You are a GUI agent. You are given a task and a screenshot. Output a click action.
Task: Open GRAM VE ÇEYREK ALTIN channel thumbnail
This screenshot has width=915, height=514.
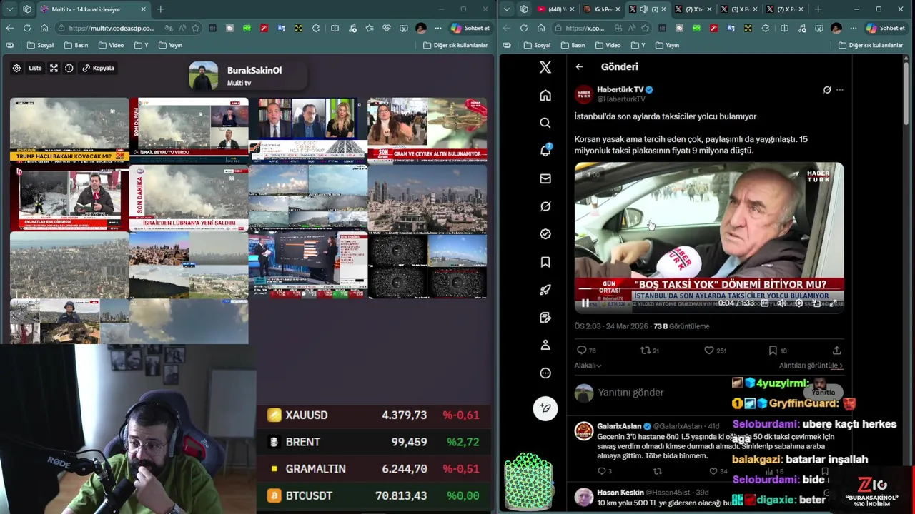point(427,129)
